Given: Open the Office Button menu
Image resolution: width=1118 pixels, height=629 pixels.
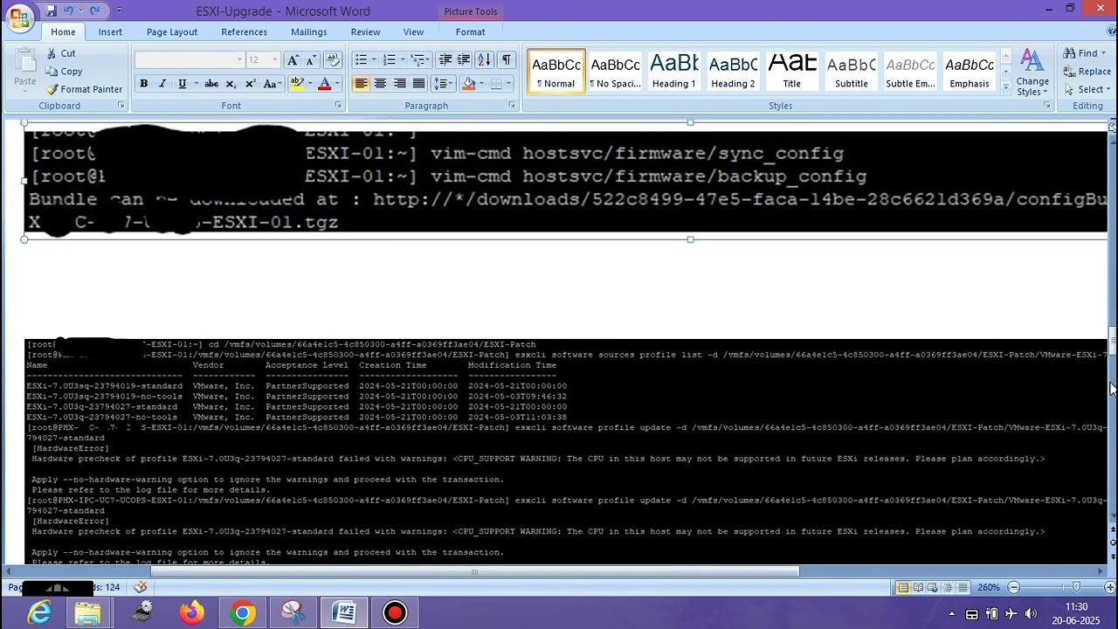Looking at the screenshot, I should pyautogui.click(x=19, y=16).
